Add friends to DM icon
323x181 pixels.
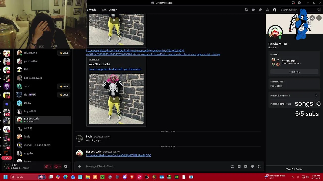pyautogui.click(x=267, y=10)
